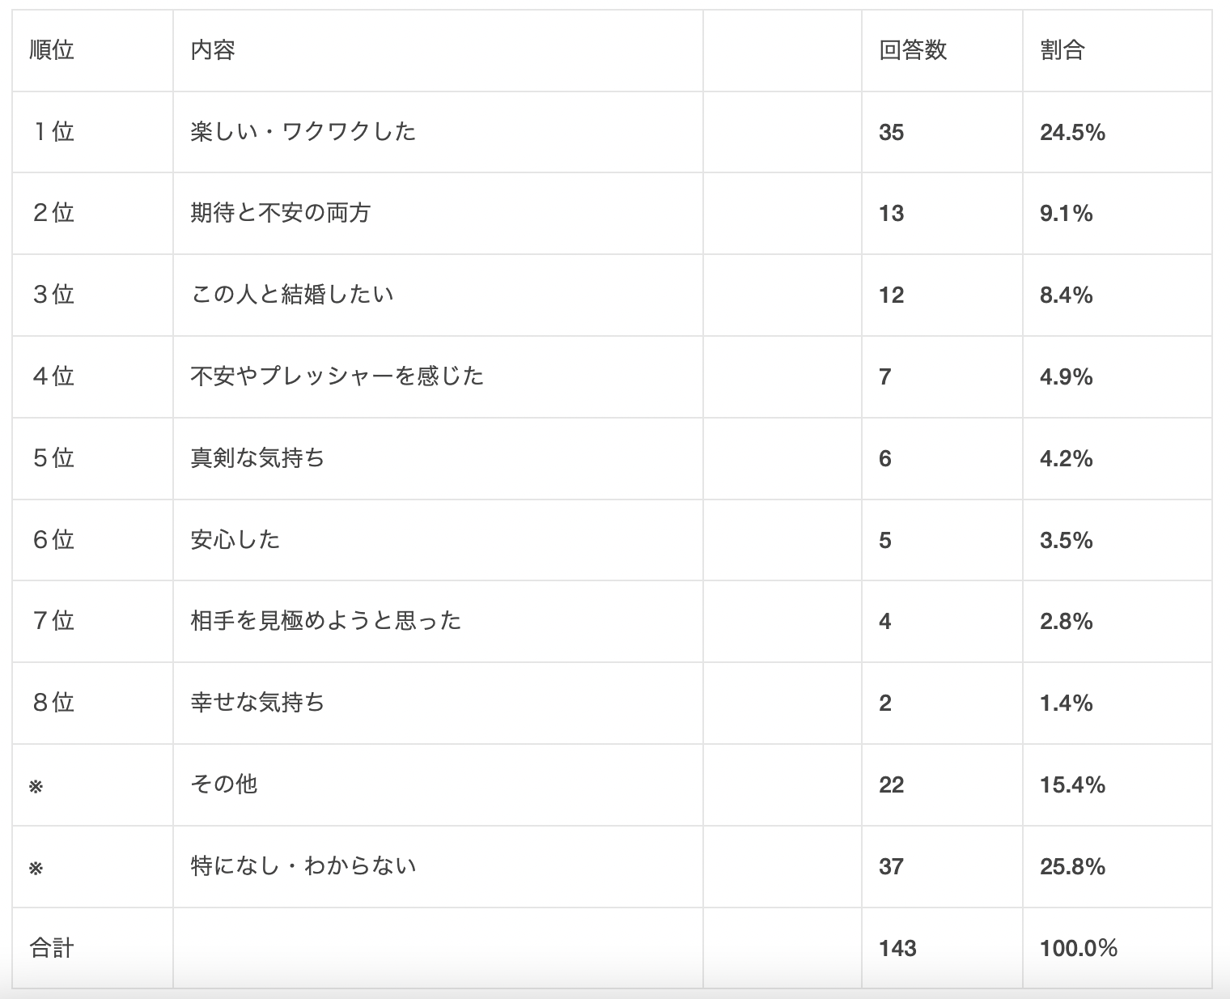
Task: Select the total count 143
Action: (x=897, y=948)
